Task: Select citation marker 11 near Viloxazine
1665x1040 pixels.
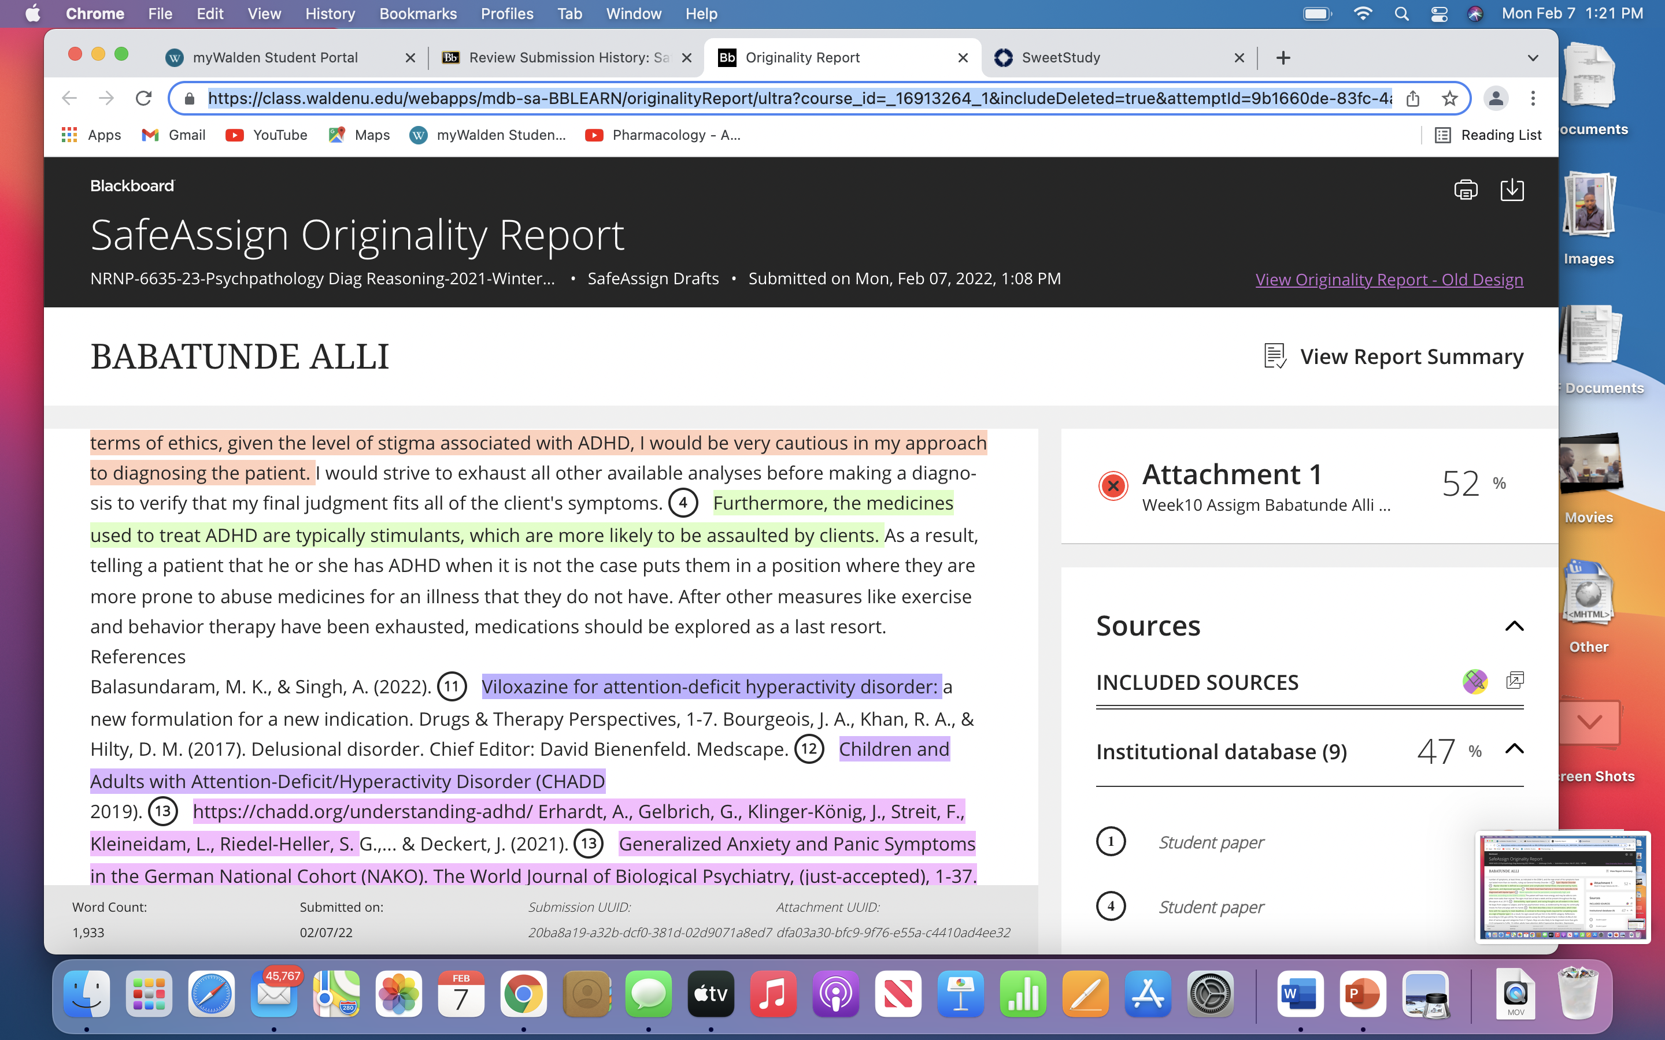Action: point(452,686)
